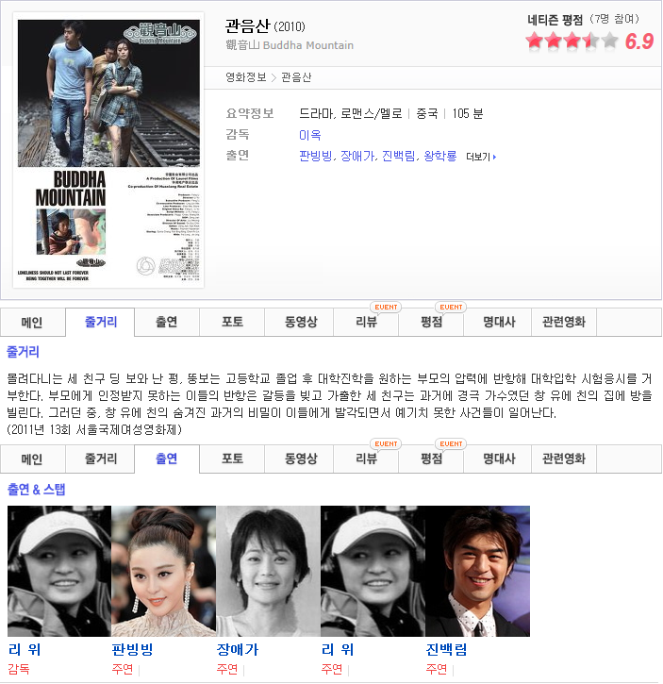Screen dimensions: 663x684
Task: Expand the cast list with 더보기 arrow
Action: [480, 157]
